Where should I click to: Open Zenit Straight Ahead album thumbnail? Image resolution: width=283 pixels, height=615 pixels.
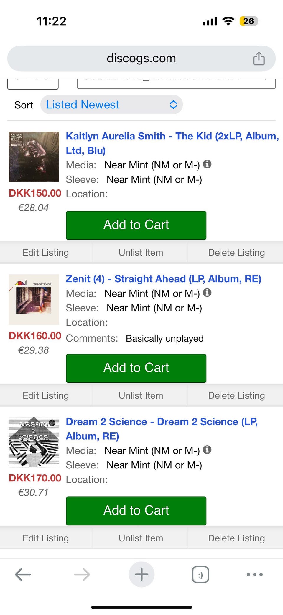(x=34, y=300)
